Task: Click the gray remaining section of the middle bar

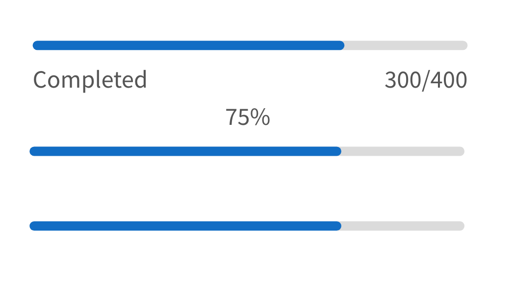Action: pyautogui.click(x=403, y=151)
